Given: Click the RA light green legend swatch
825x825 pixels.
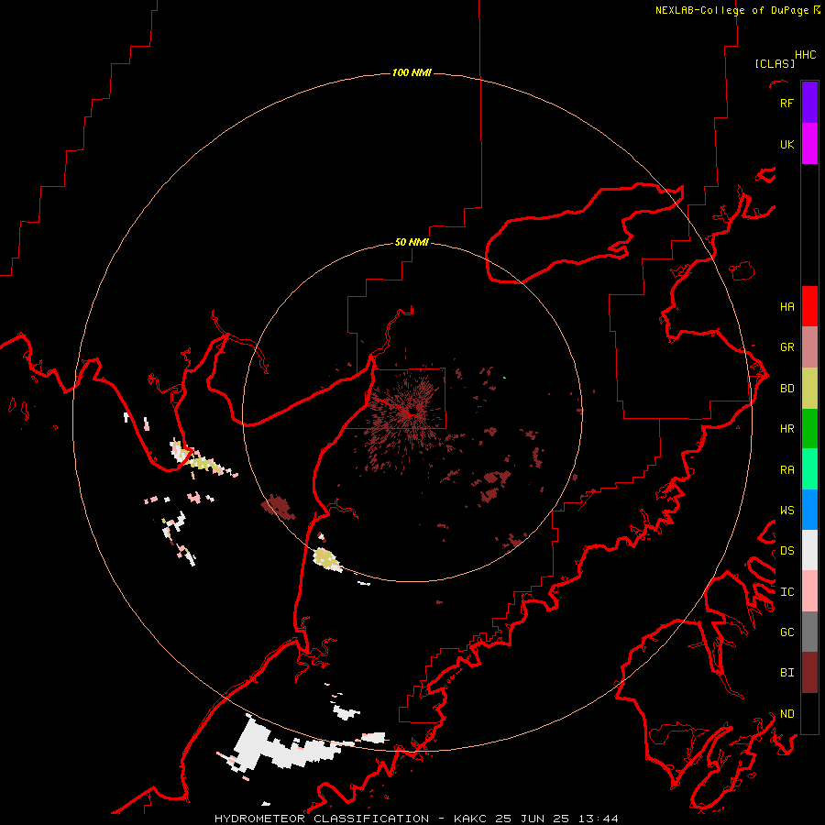Looking at the screenshot, I should [809, 469].
